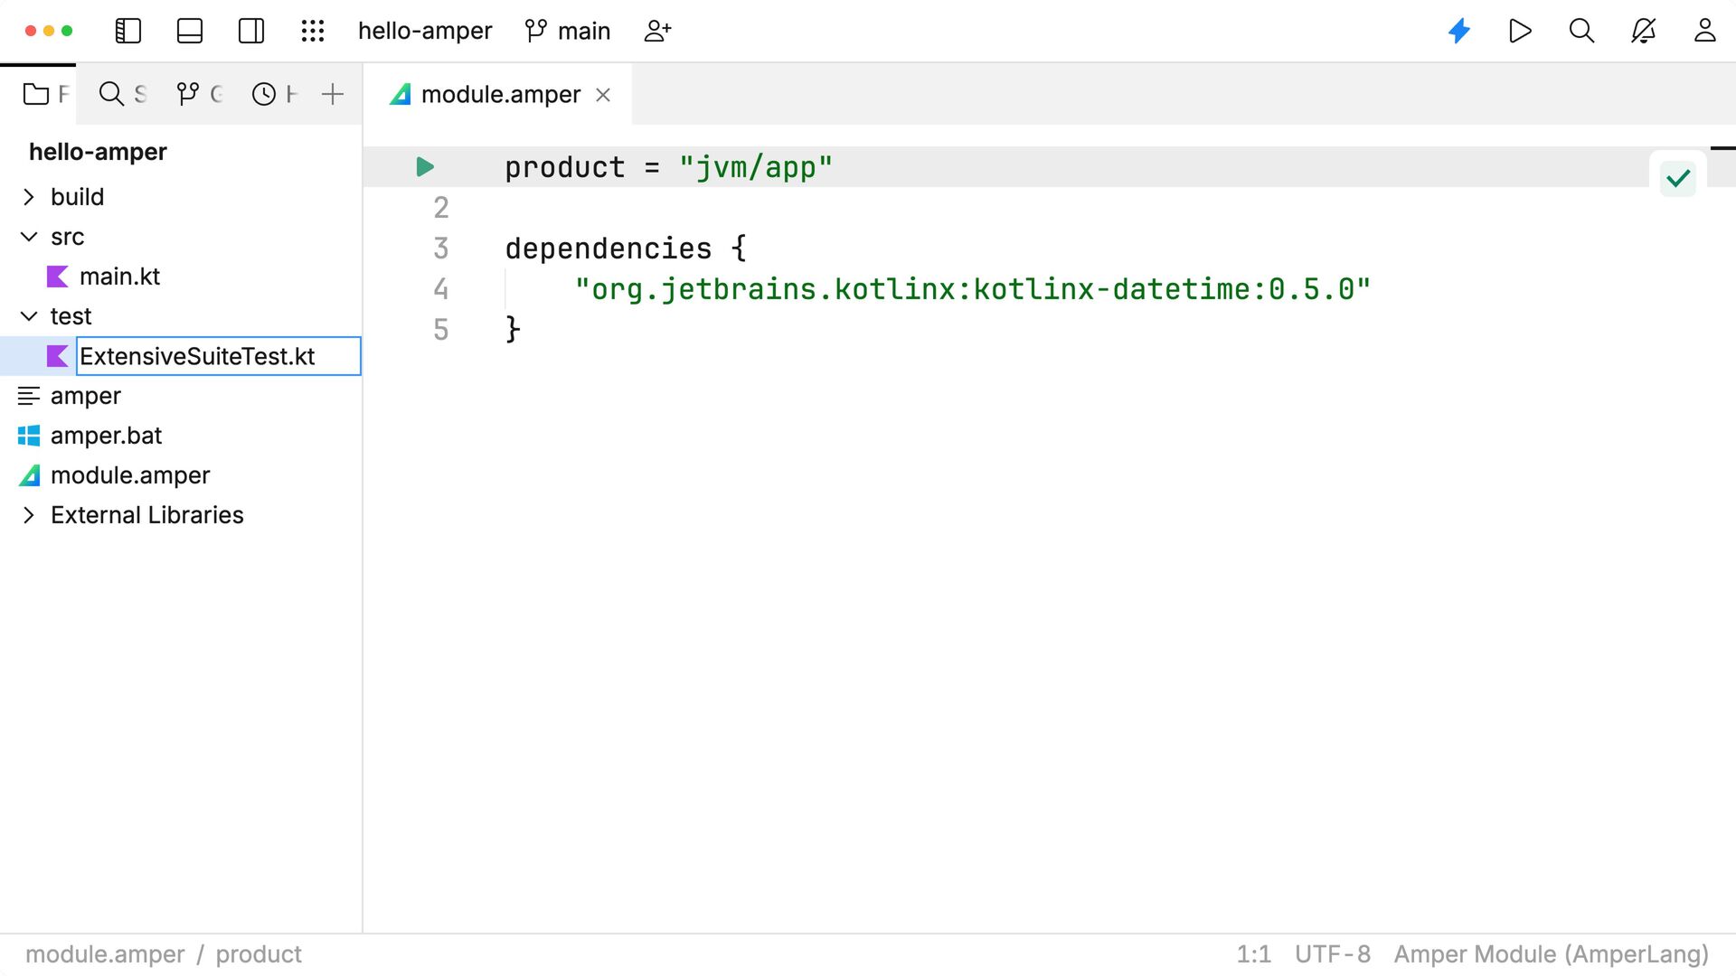Collapse the test folder chevron

tap(29, 316)
